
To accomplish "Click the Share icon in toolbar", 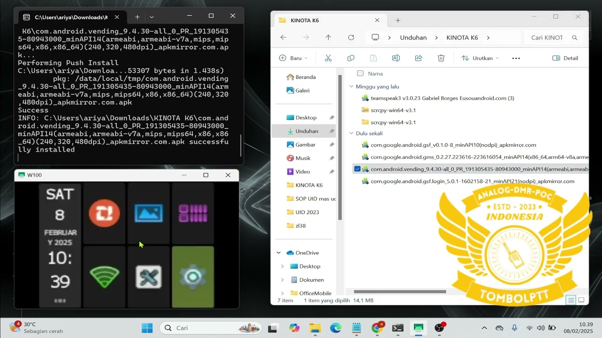I will [x=419, y=58].
